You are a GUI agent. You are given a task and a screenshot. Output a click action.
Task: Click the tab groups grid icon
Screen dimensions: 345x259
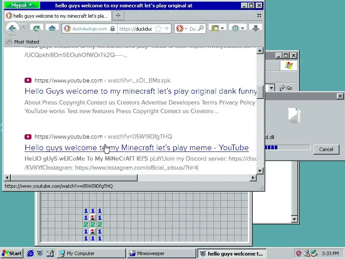point(259,16)
